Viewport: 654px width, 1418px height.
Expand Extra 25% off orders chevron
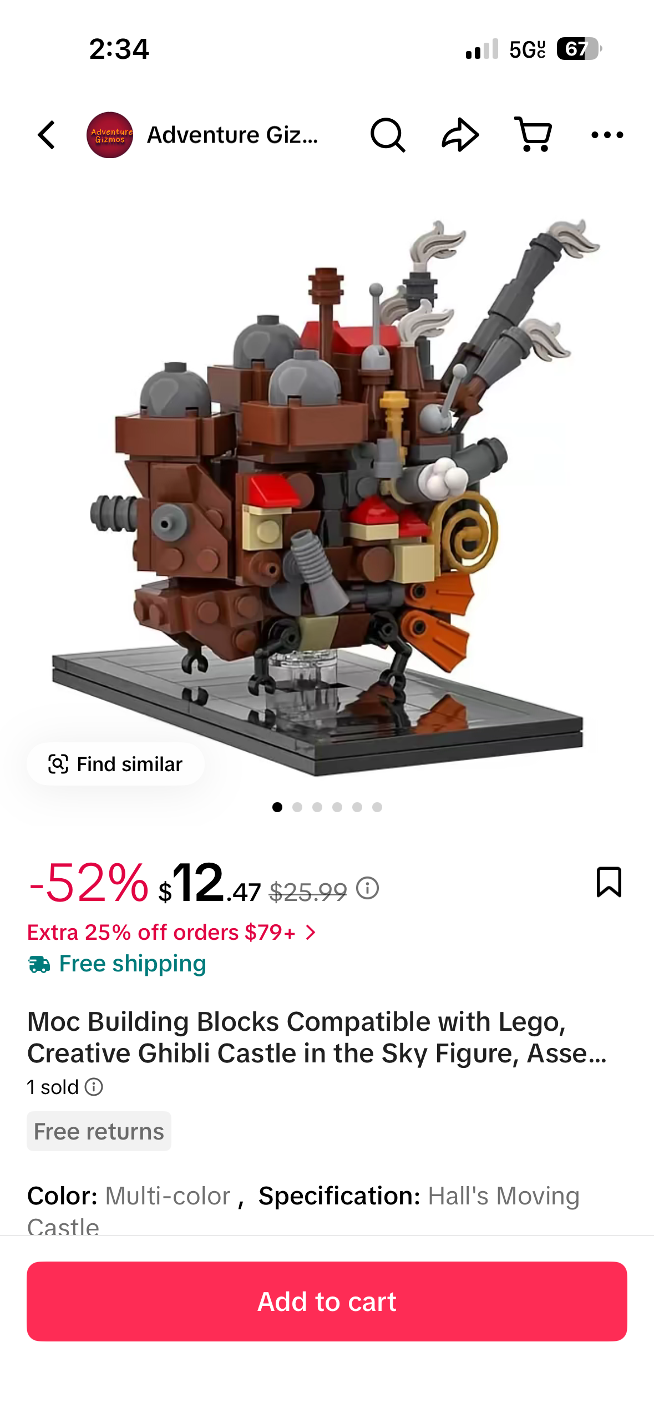click(x=311, y=933)
